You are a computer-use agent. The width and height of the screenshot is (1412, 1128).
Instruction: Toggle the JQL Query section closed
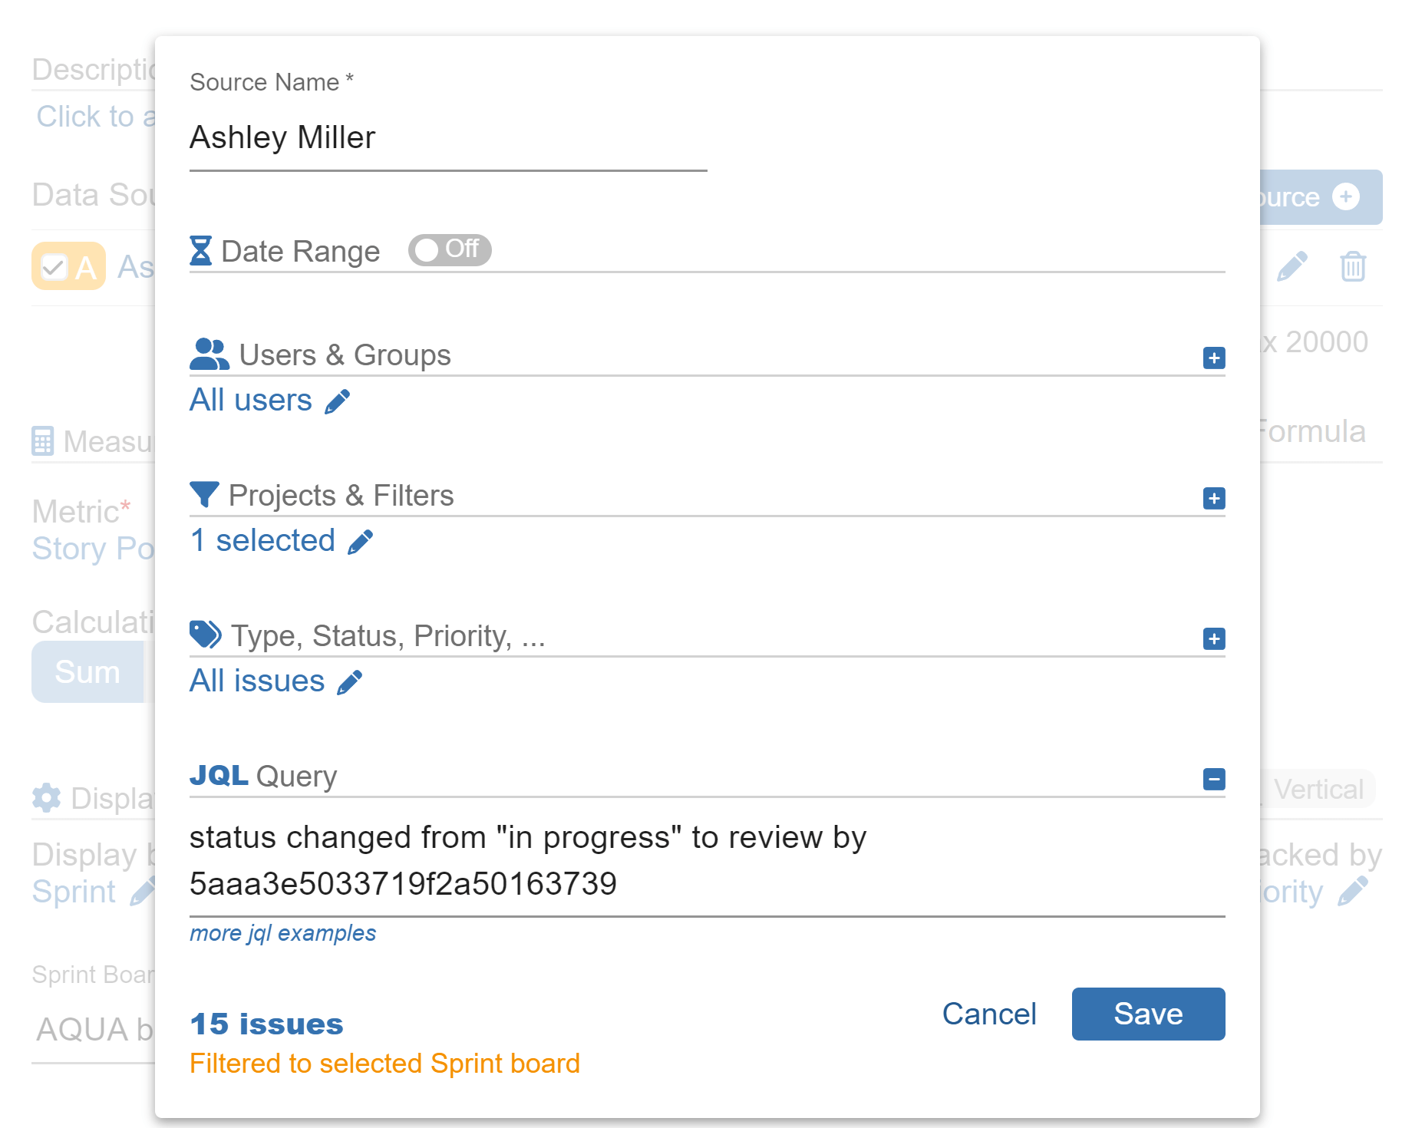(x=1213, y=778)
